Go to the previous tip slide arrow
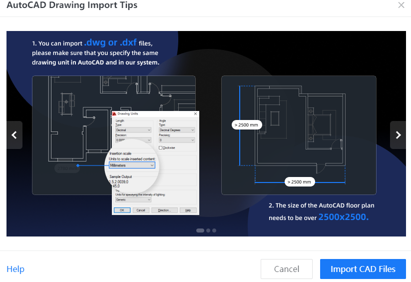Image resolution: width=411 pixels, height=282 pixels. click(14, 135)
